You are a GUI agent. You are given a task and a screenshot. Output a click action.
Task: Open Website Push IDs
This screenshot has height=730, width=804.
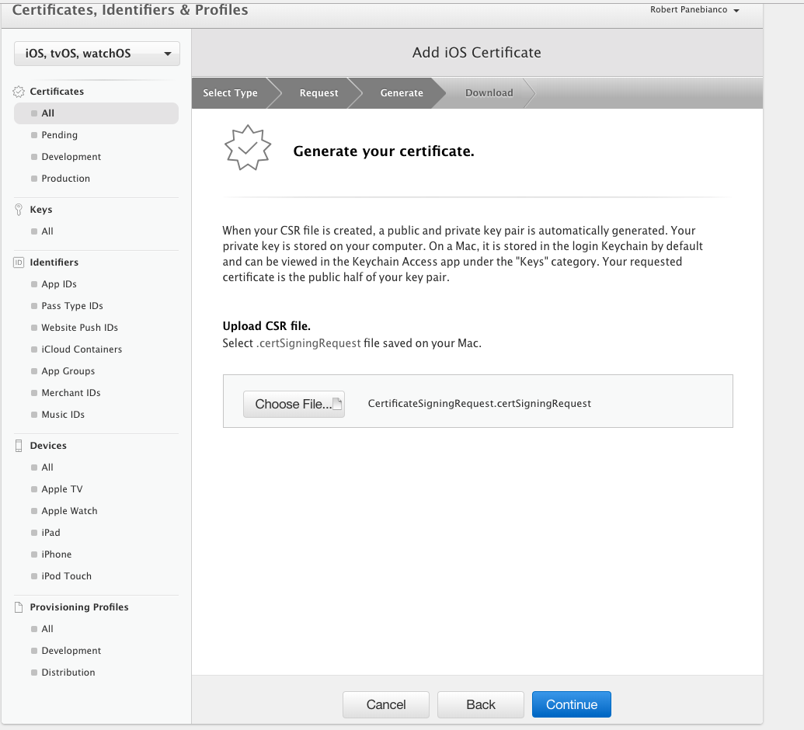coord(79,328)
